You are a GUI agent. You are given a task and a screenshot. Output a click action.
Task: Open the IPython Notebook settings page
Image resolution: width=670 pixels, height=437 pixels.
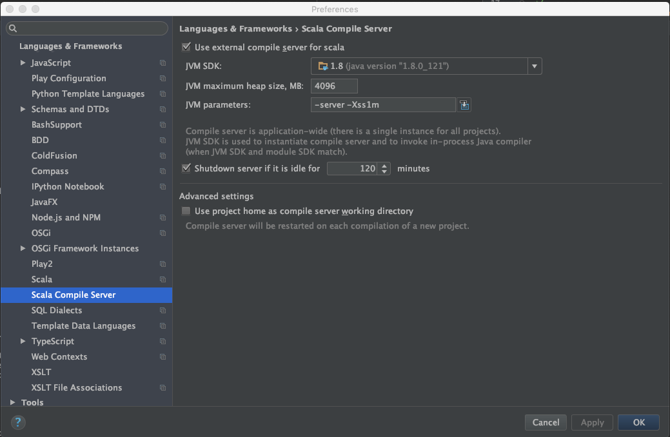pos(67,186)
